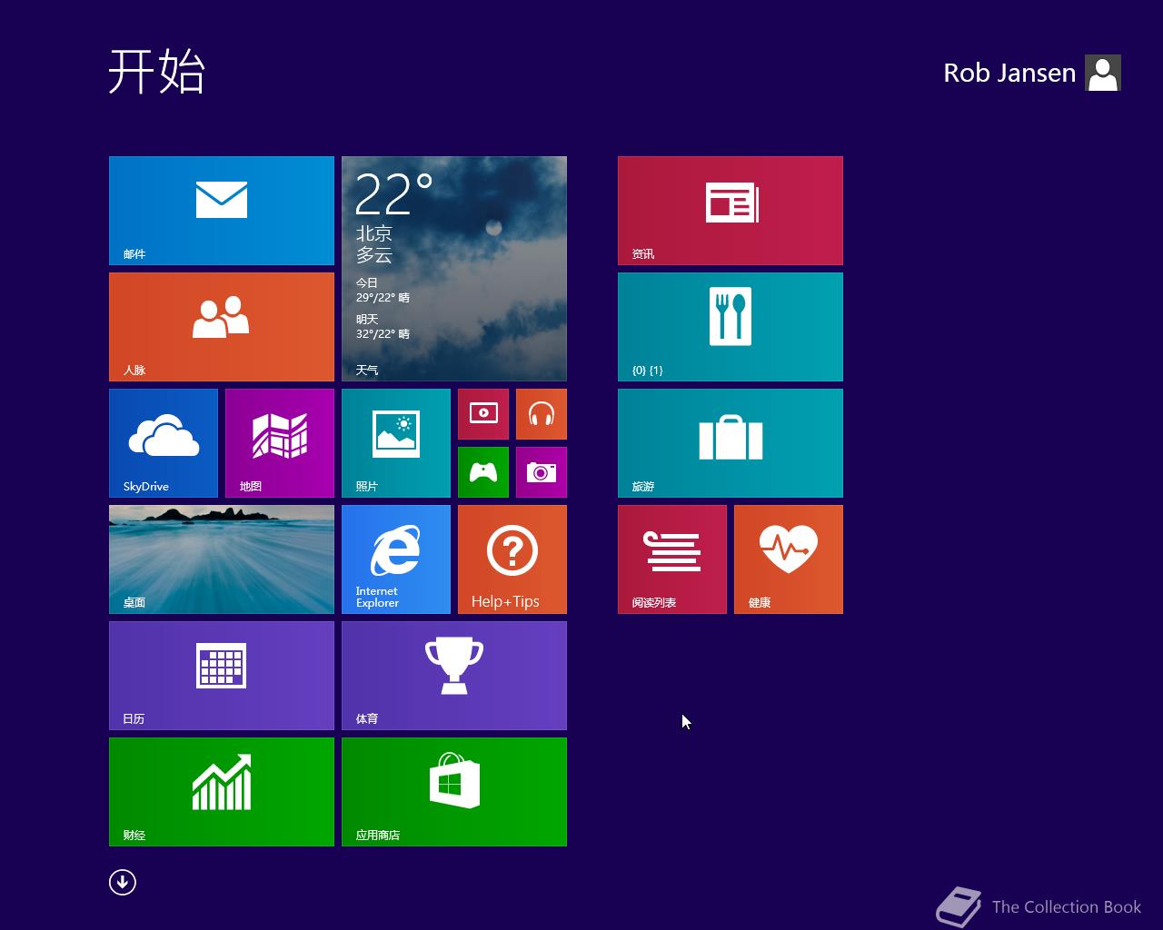Screen dimensions: 1163x930
Task: Open the Store tile (应用商店)
Action: click(454, 792)
